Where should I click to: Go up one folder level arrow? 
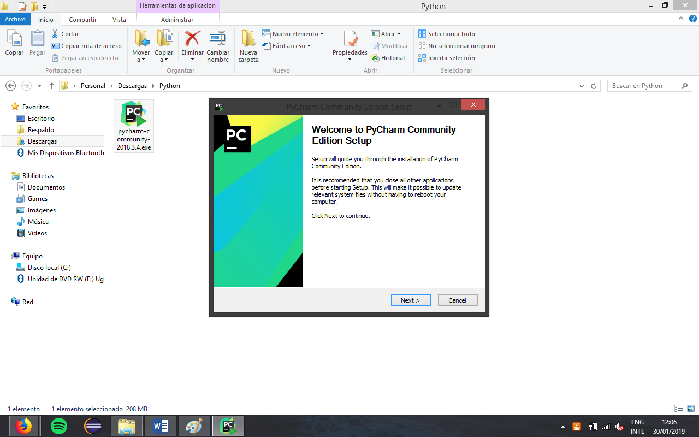pos(52,86)
